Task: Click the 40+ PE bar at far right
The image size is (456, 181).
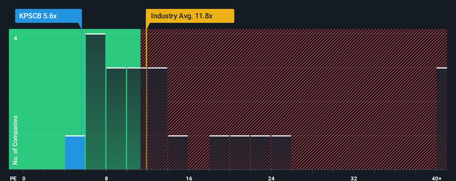Action: (x=442, y=119)
